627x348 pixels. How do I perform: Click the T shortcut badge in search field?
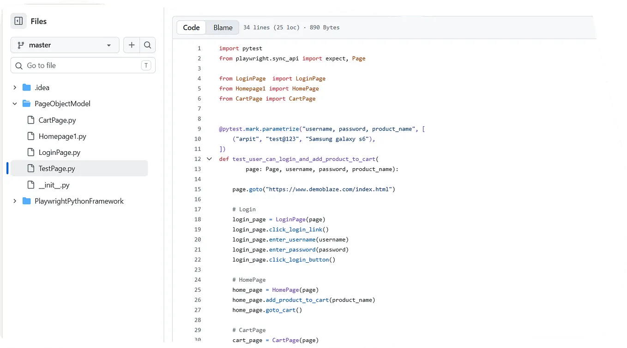point(146,65)
